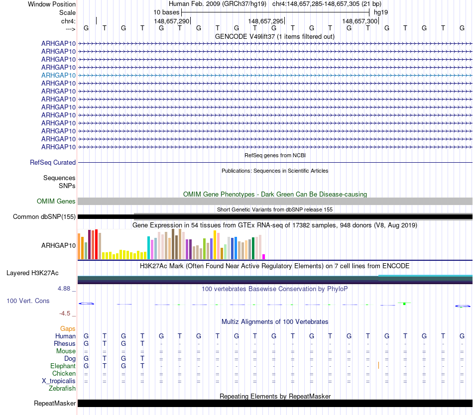Click 'Basewise Conservation by PhyloP' title

(x=275, y=289)
